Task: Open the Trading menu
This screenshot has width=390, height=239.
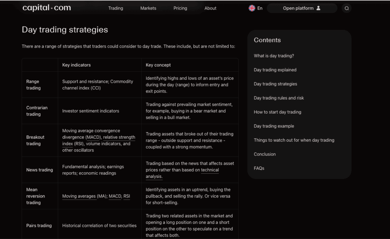Action: pyautogui.click(x=116, y=8)
